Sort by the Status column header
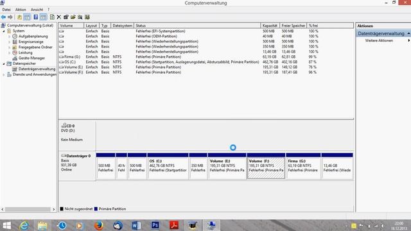The width and height of the screenshot is (411, 231). 197,26
